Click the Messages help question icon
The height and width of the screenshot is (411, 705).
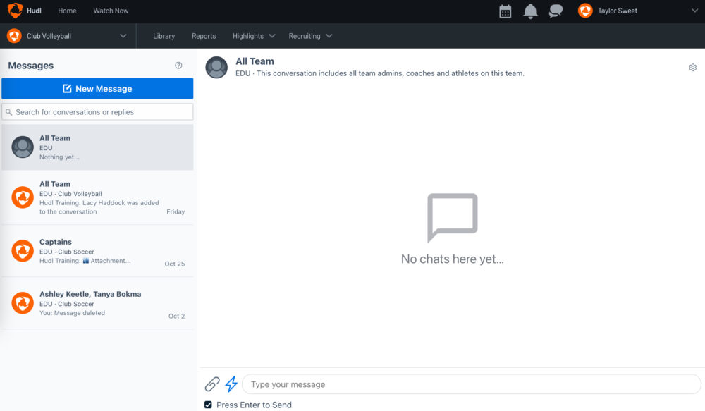[178, 66]
